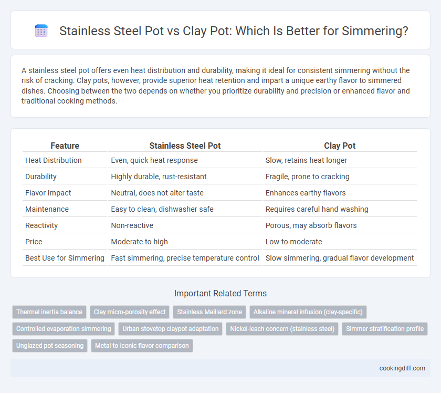The height and width of the screenshot is (393, 441).
Task: Click the Clay Pot column header
Action: pyautogui.click(x=340, y=146)
